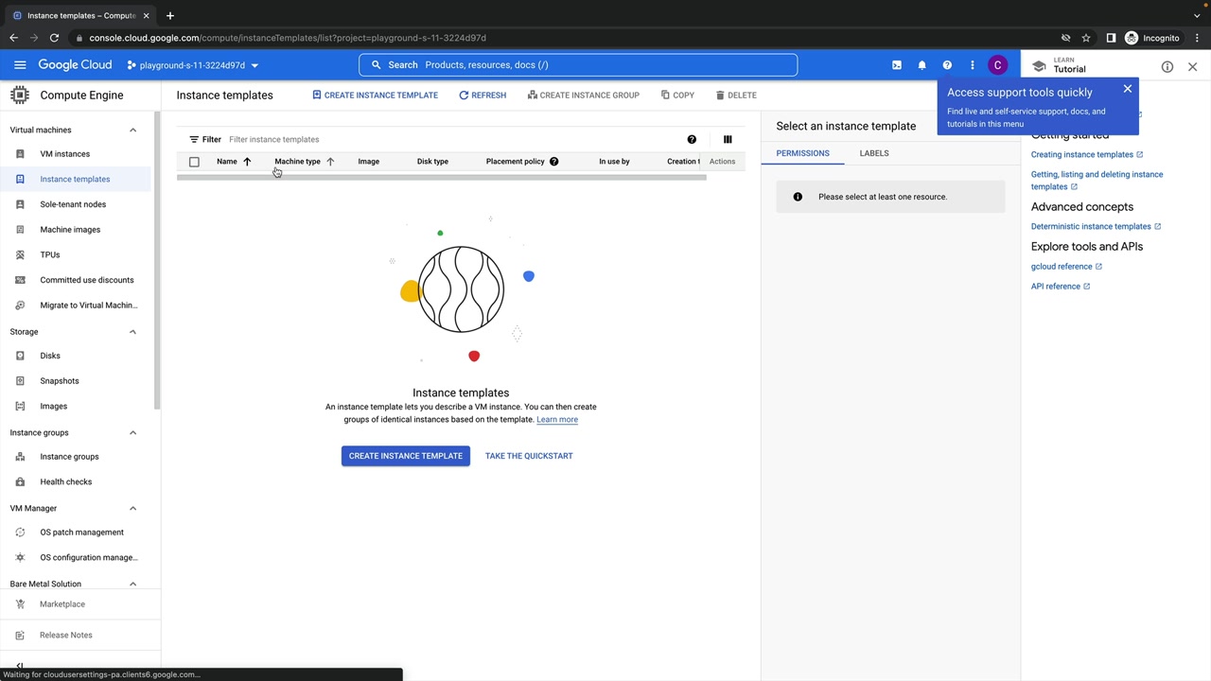Switch to the Permissions tab
1211x681 pixels.
click(802, 153)
